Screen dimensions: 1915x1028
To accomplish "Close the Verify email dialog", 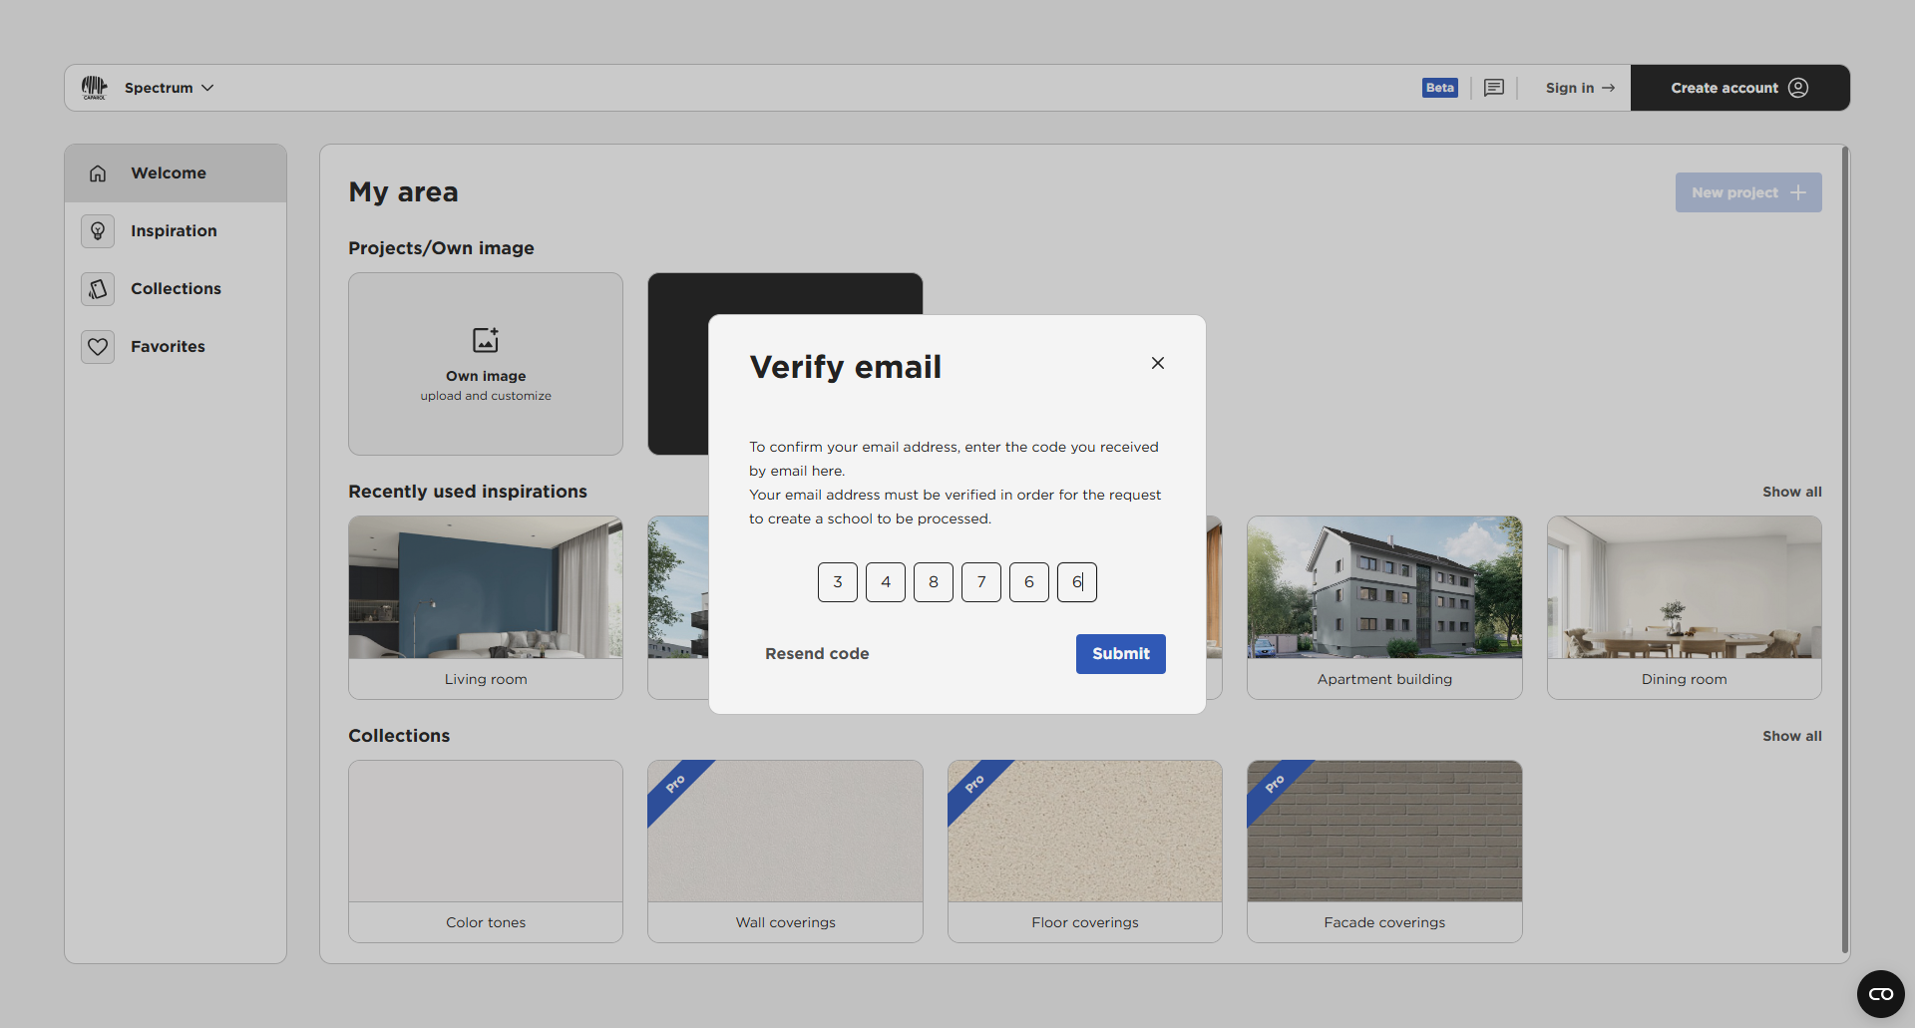I will point(1157,362).
